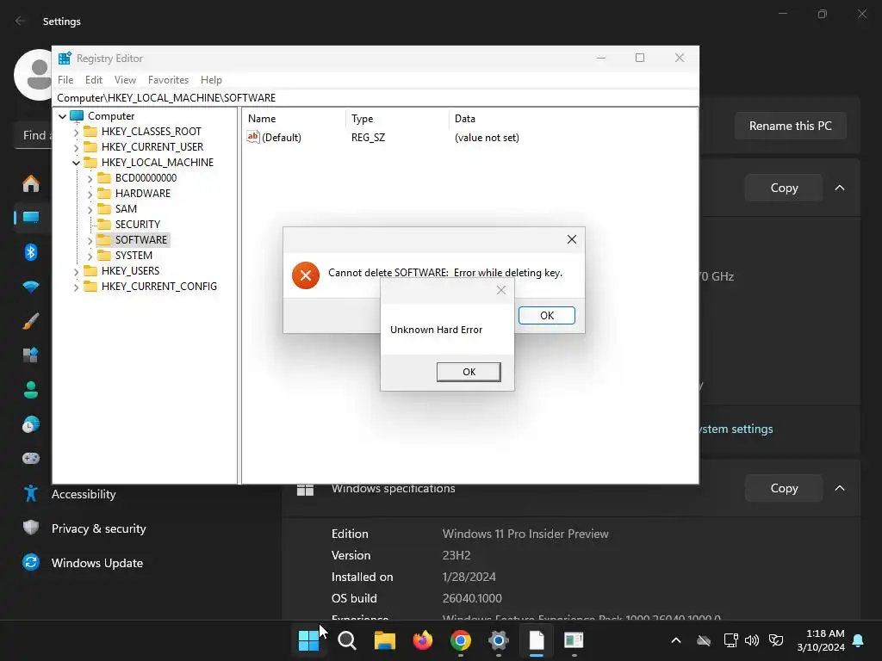Screen dimensions: 882x661
Task: Close the Cannot delete SOFTWARE error dialog
Action: pos(572,239)
